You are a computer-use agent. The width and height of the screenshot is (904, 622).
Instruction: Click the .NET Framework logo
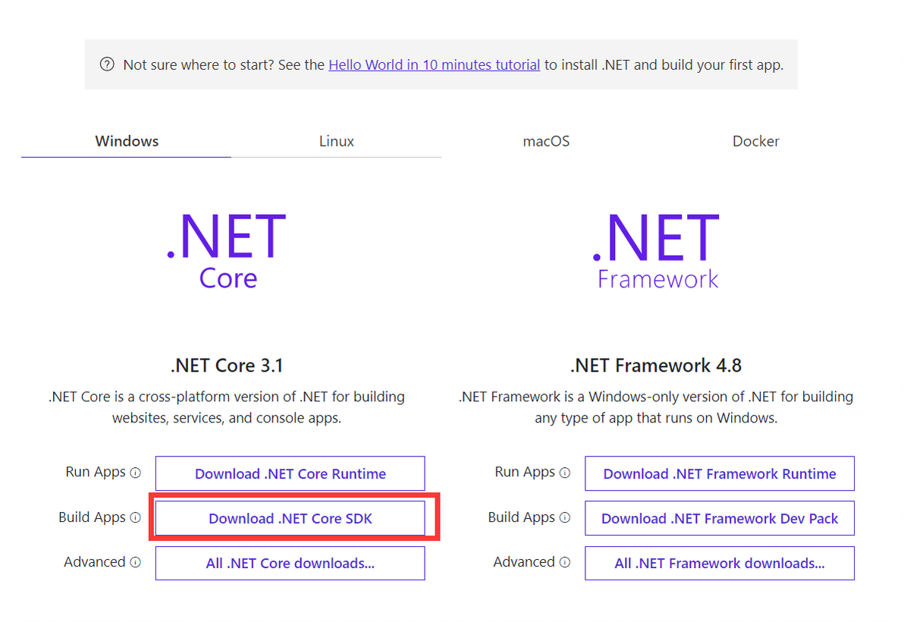coord(657,250)
